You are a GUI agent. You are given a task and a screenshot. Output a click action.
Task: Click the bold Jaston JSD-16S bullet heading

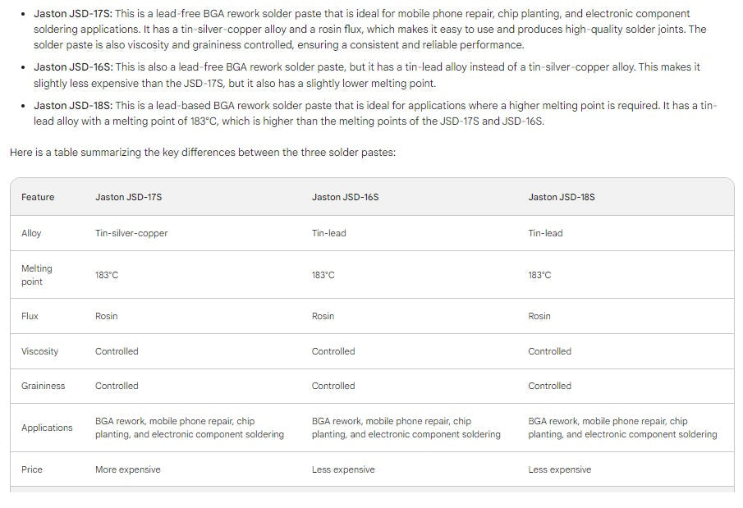(73, 67)
